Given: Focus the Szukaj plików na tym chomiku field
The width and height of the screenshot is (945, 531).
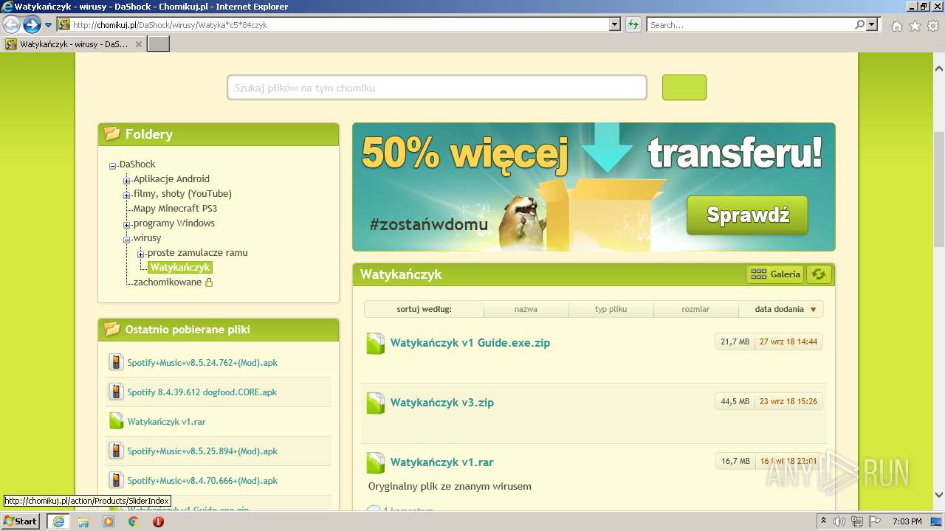Looking at the screenshot, I should pos(436,88).
